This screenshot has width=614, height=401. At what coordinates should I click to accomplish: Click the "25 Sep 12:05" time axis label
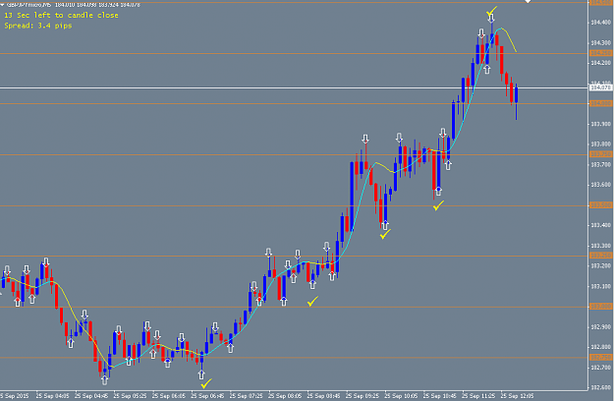(x=518, y=396)
